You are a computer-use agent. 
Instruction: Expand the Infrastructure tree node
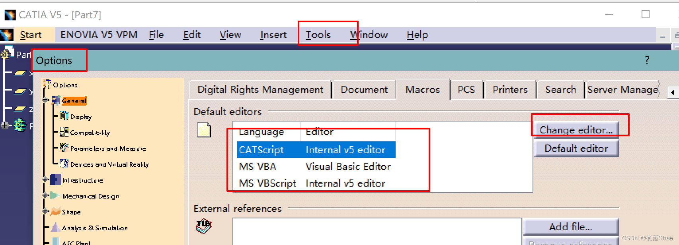pyautogui.click(x=45, y=179)
